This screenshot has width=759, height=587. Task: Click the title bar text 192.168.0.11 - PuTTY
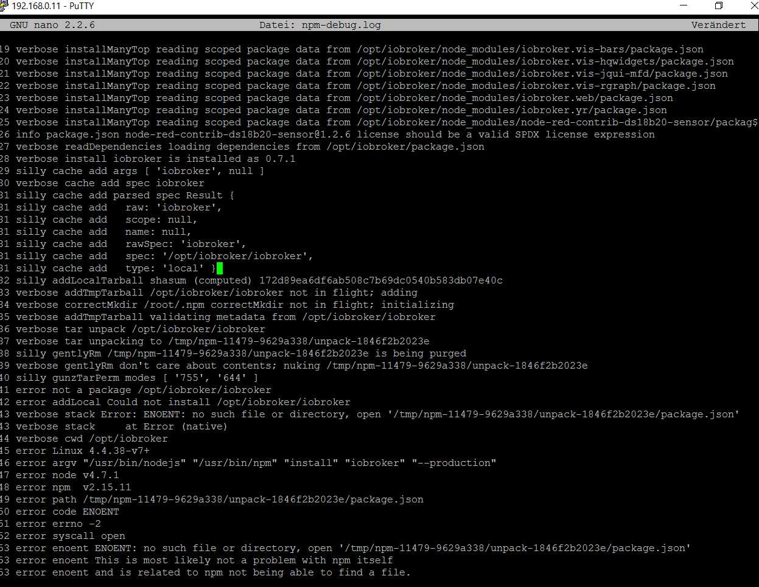(x=53, y=6)
